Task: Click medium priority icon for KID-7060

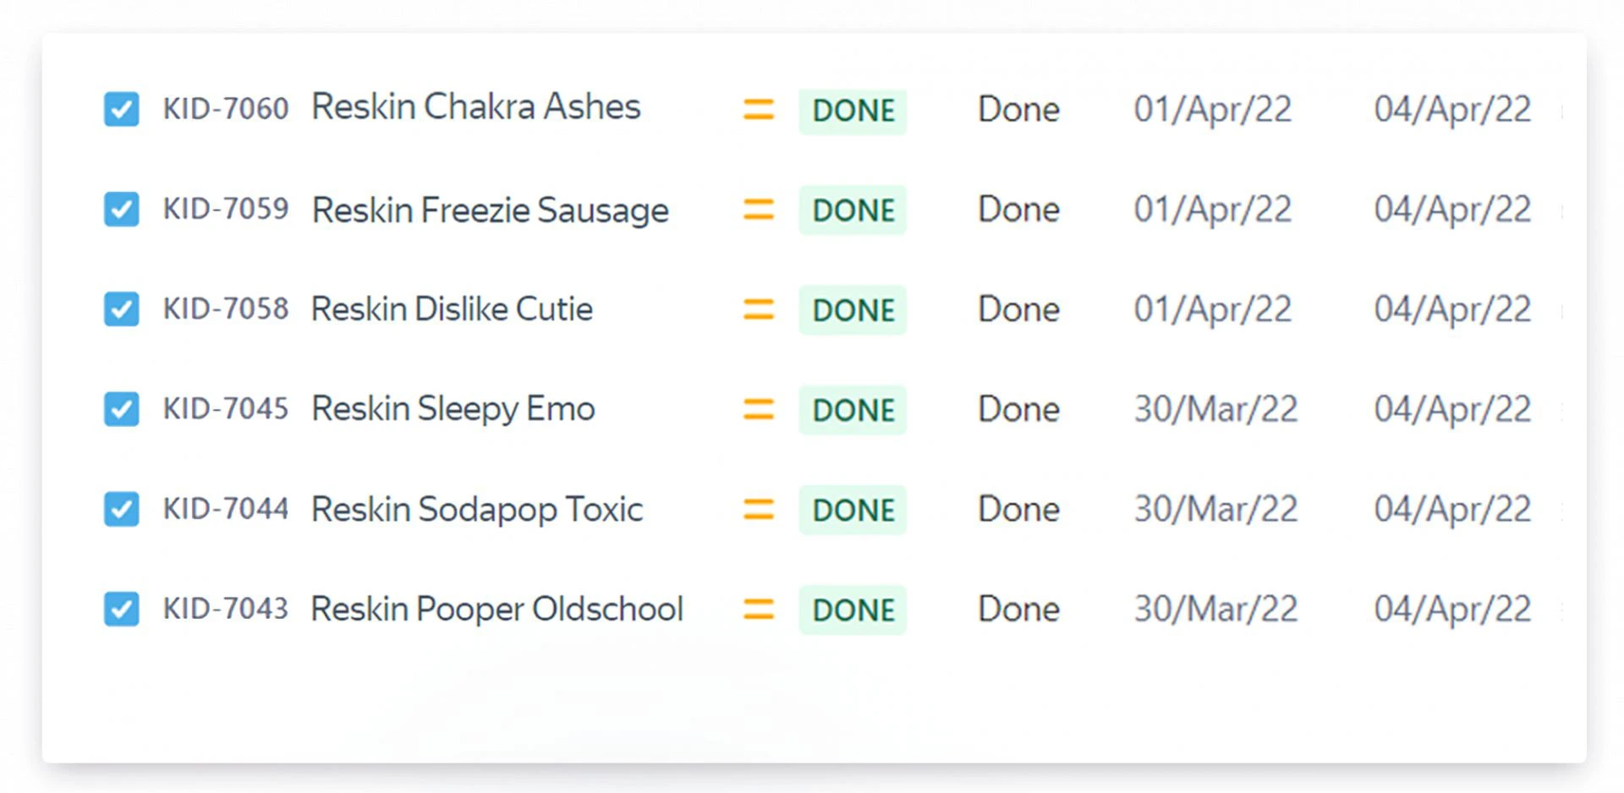Action: click(758, 109)
